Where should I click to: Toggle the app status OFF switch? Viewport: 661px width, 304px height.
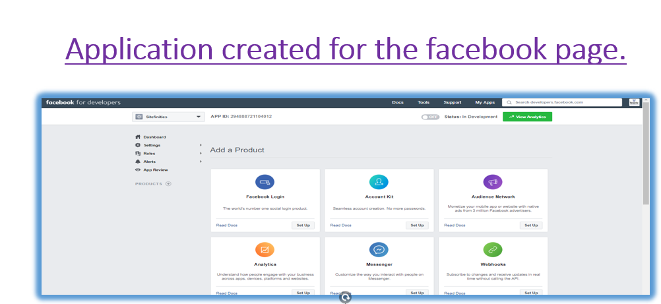click(x=430, y=117)
